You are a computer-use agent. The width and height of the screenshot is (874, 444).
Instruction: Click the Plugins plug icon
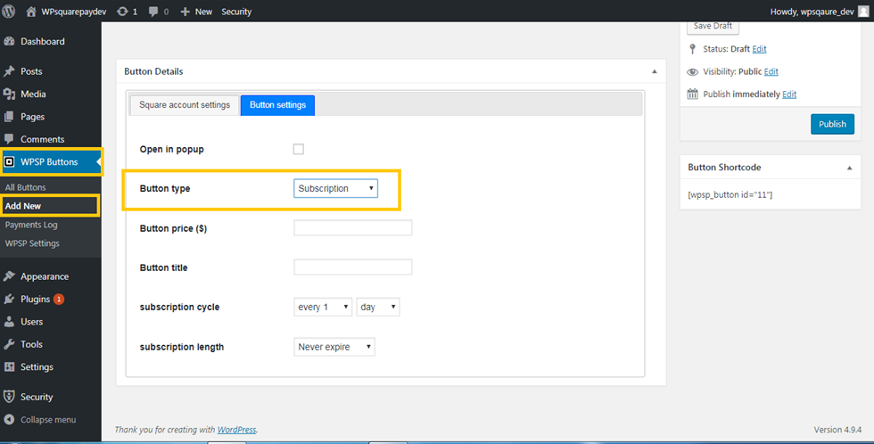[9, 300]
